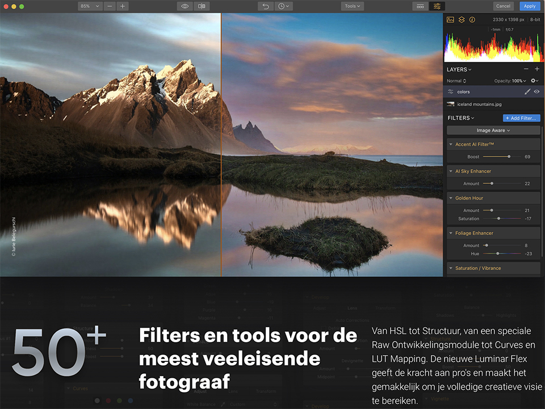Image resolution: width=545 pixels, height=409 pixels.
Task: Toggle the image info icon
Action: 472,20
